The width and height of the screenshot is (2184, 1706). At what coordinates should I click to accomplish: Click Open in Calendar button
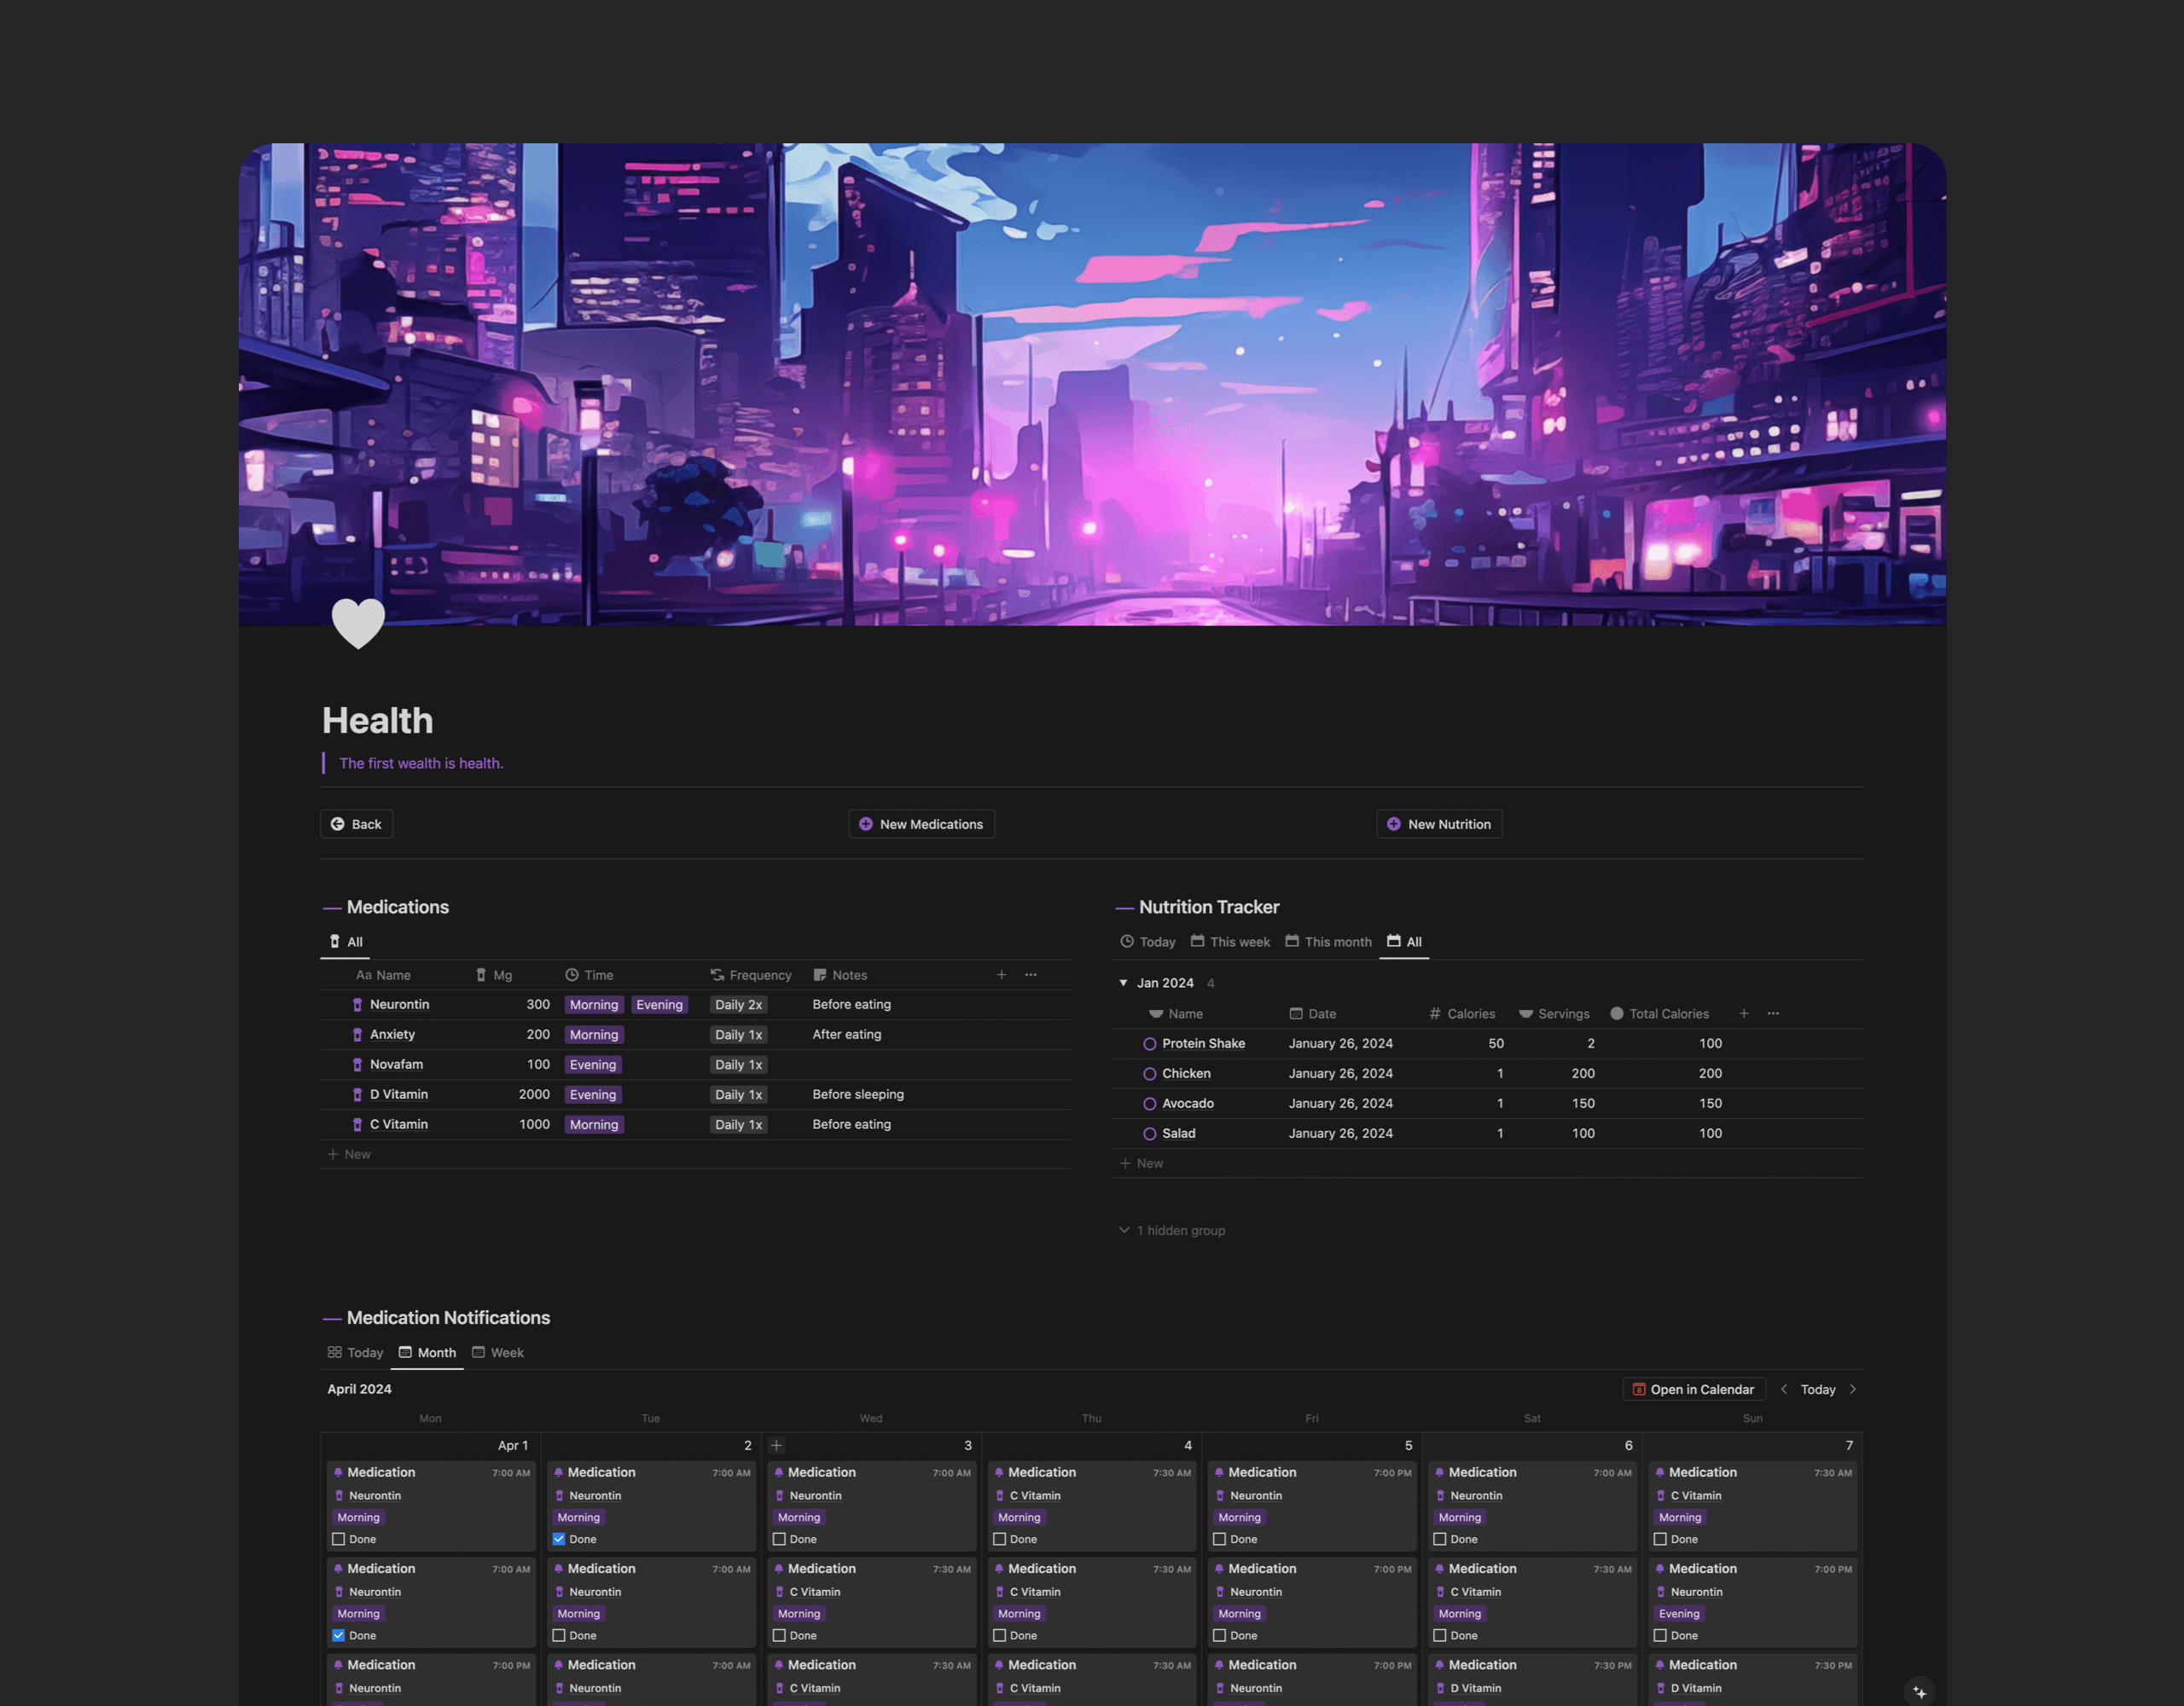1694,1390
